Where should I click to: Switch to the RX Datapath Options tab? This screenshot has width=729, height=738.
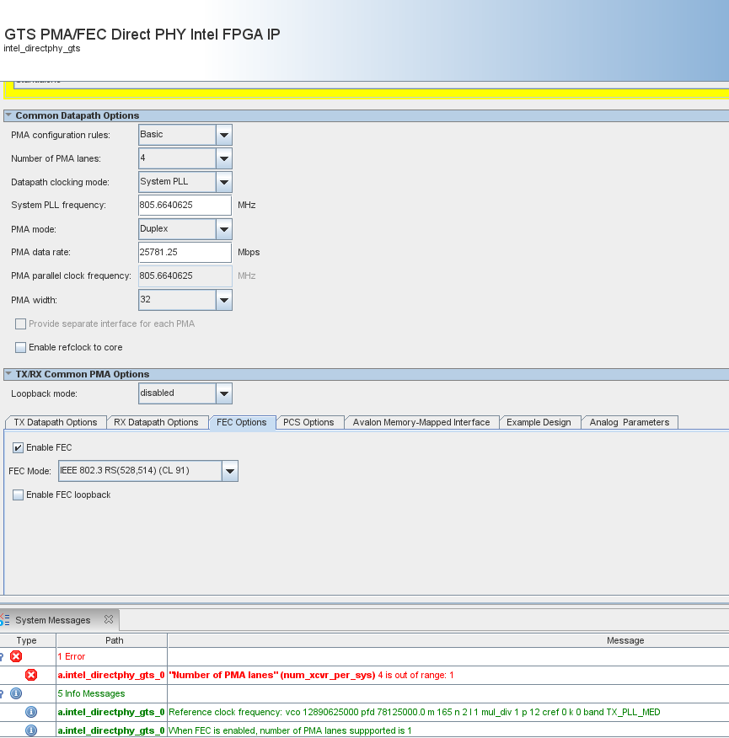(156, 422)
